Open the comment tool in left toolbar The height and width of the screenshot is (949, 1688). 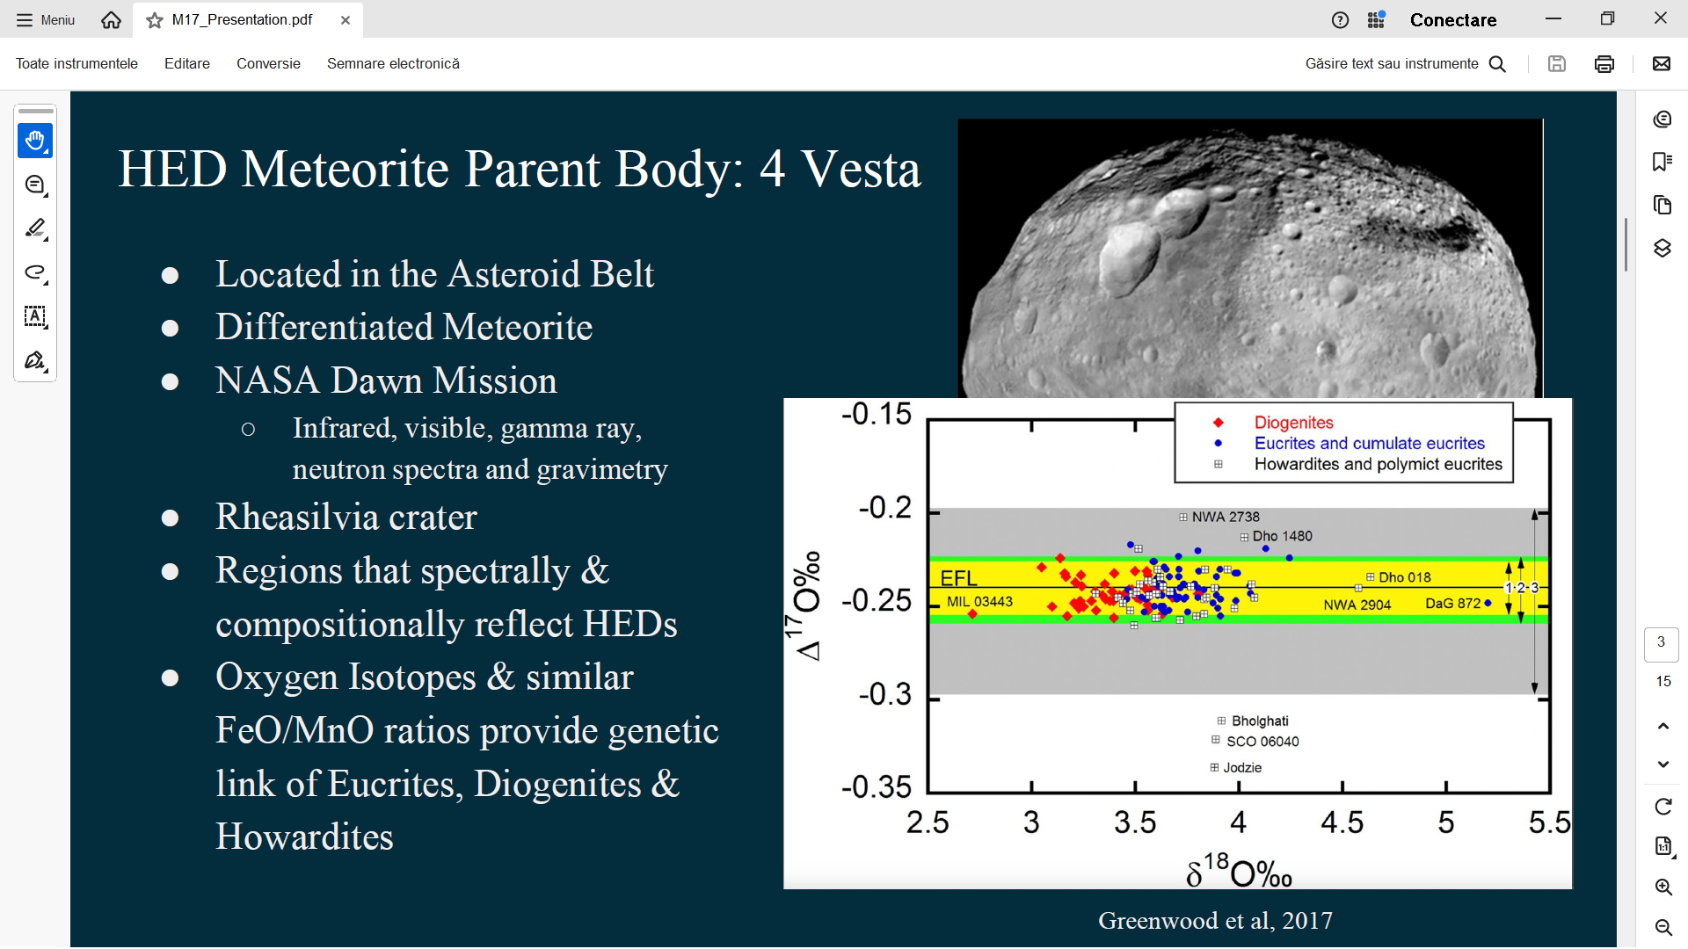coord(35,185)
